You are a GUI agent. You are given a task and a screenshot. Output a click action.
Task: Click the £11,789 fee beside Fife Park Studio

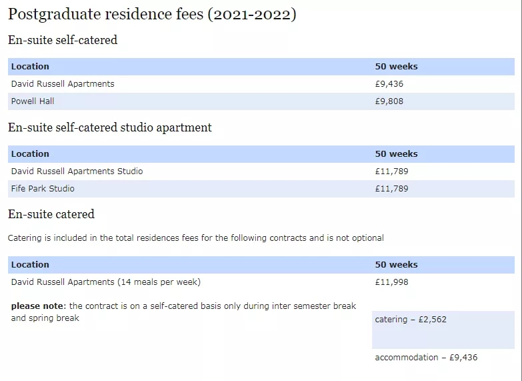(391, 189)
